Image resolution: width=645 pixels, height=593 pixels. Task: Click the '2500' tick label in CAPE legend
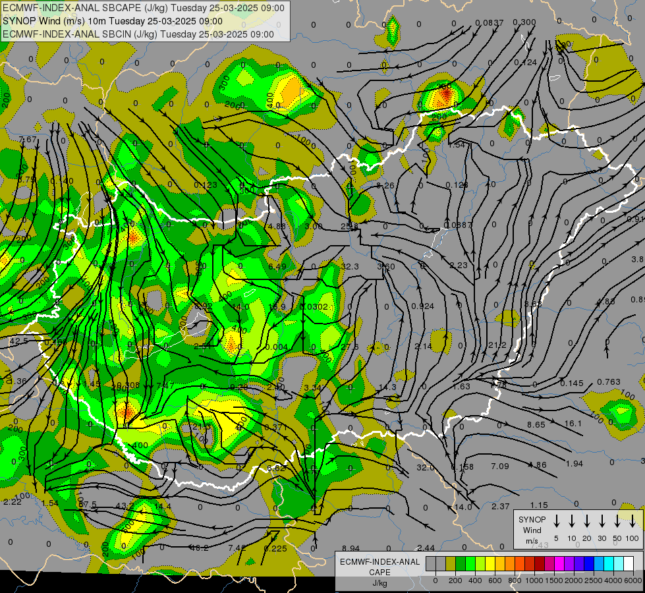(594, 580)
